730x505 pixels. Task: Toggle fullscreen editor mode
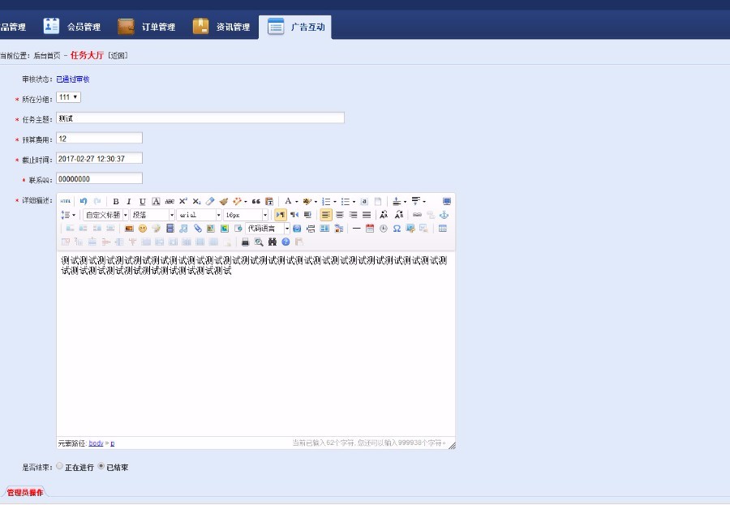coord(446,202)
